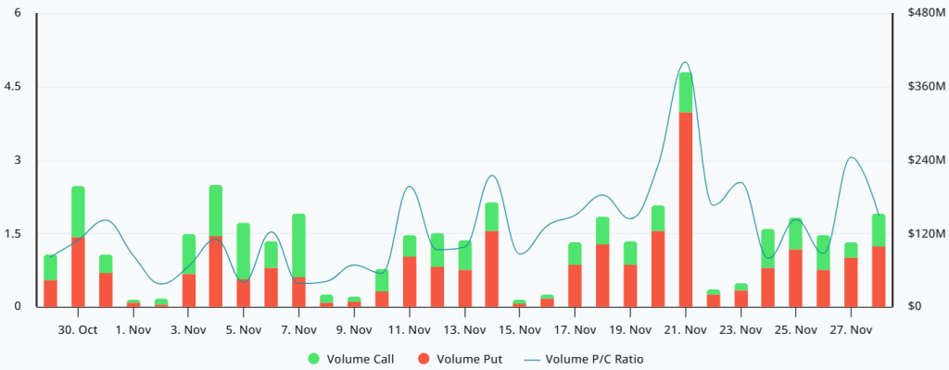This screenshot has width=949, height=370.
Task: Click the 14. Nov red put bar
Action: click(x=492, y=268)
